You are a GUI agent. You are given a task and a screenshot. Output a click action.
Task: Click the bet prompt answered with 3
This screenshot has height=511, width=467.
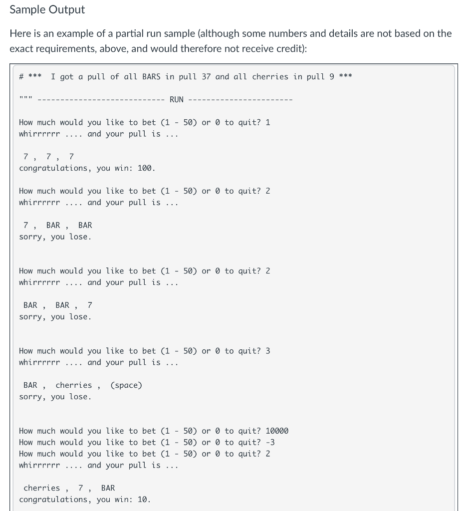pyautogui.click(x=144, y=351)
